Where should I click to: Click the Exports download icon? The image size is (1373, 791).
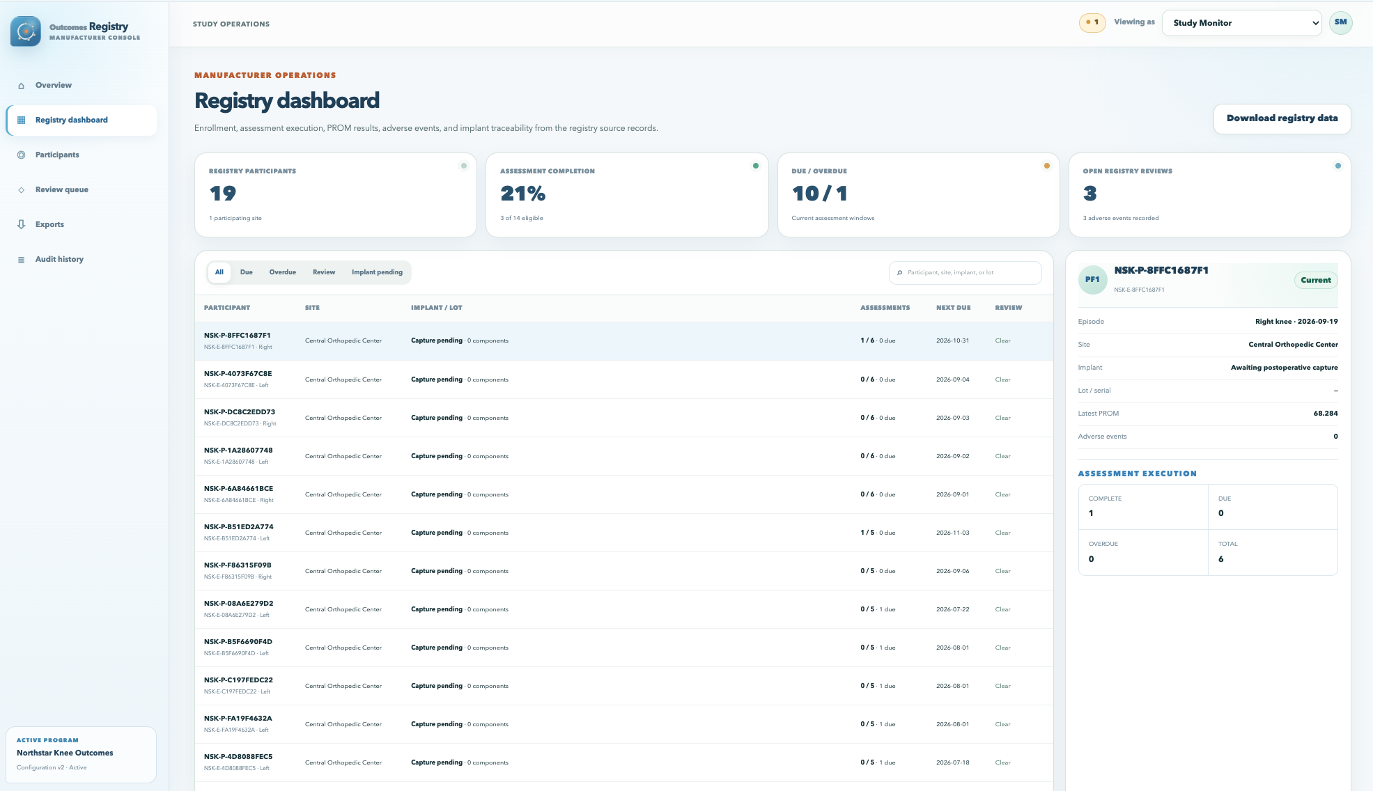point(21,225)
